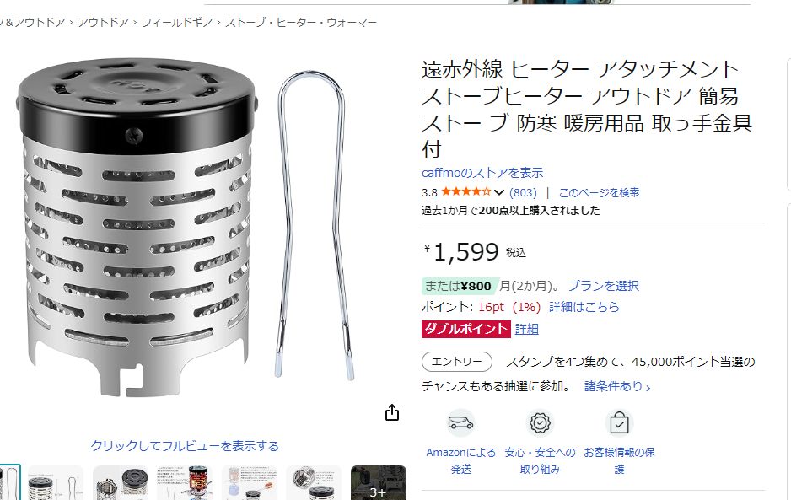791x500 pixels.
Task: Open the 803 reviews link
Action: tap(523, 192)
